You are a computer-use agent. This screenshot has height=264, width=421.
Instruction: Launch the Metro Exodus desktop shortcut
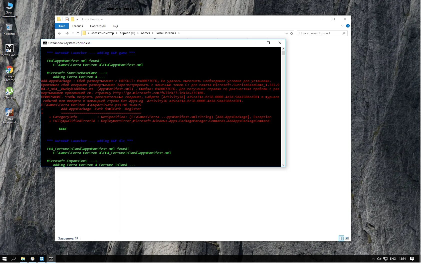pos(10,50)
